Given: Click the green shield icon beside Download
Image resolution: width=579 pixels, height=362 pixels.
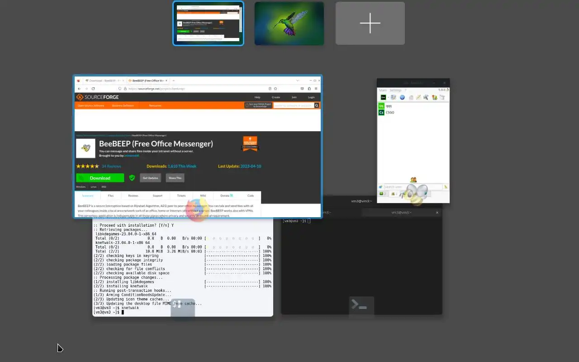Looking at the screenshot, I should (132, 178).
